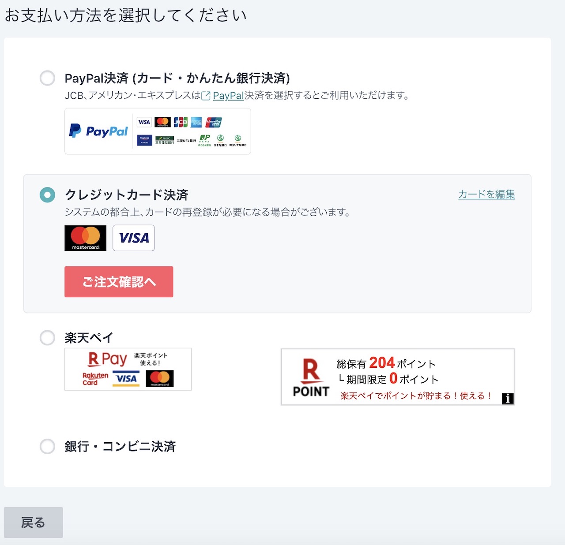Choose the クレジットカード決済 radio button
The image size is (565, 545).
pos(46,194)
